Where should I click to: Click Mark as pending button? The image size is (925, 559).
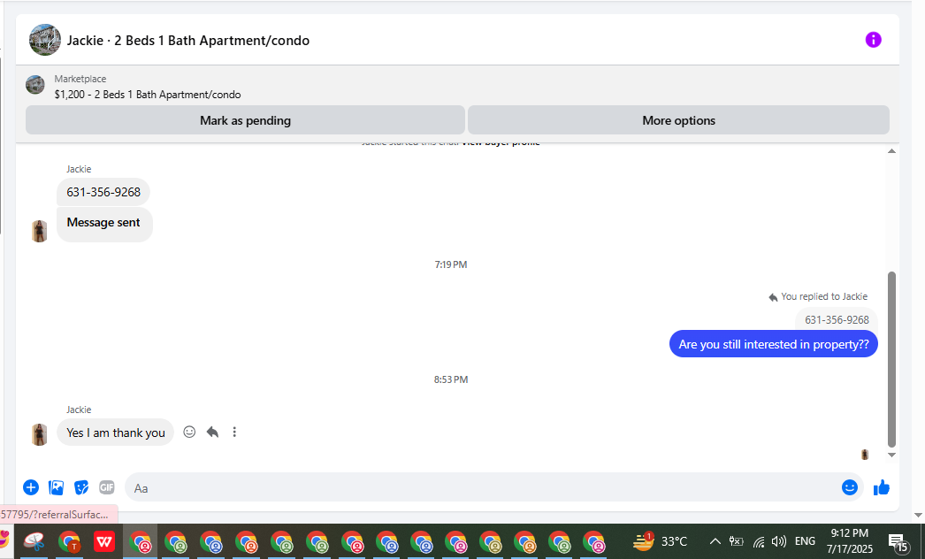click(246, 120)
